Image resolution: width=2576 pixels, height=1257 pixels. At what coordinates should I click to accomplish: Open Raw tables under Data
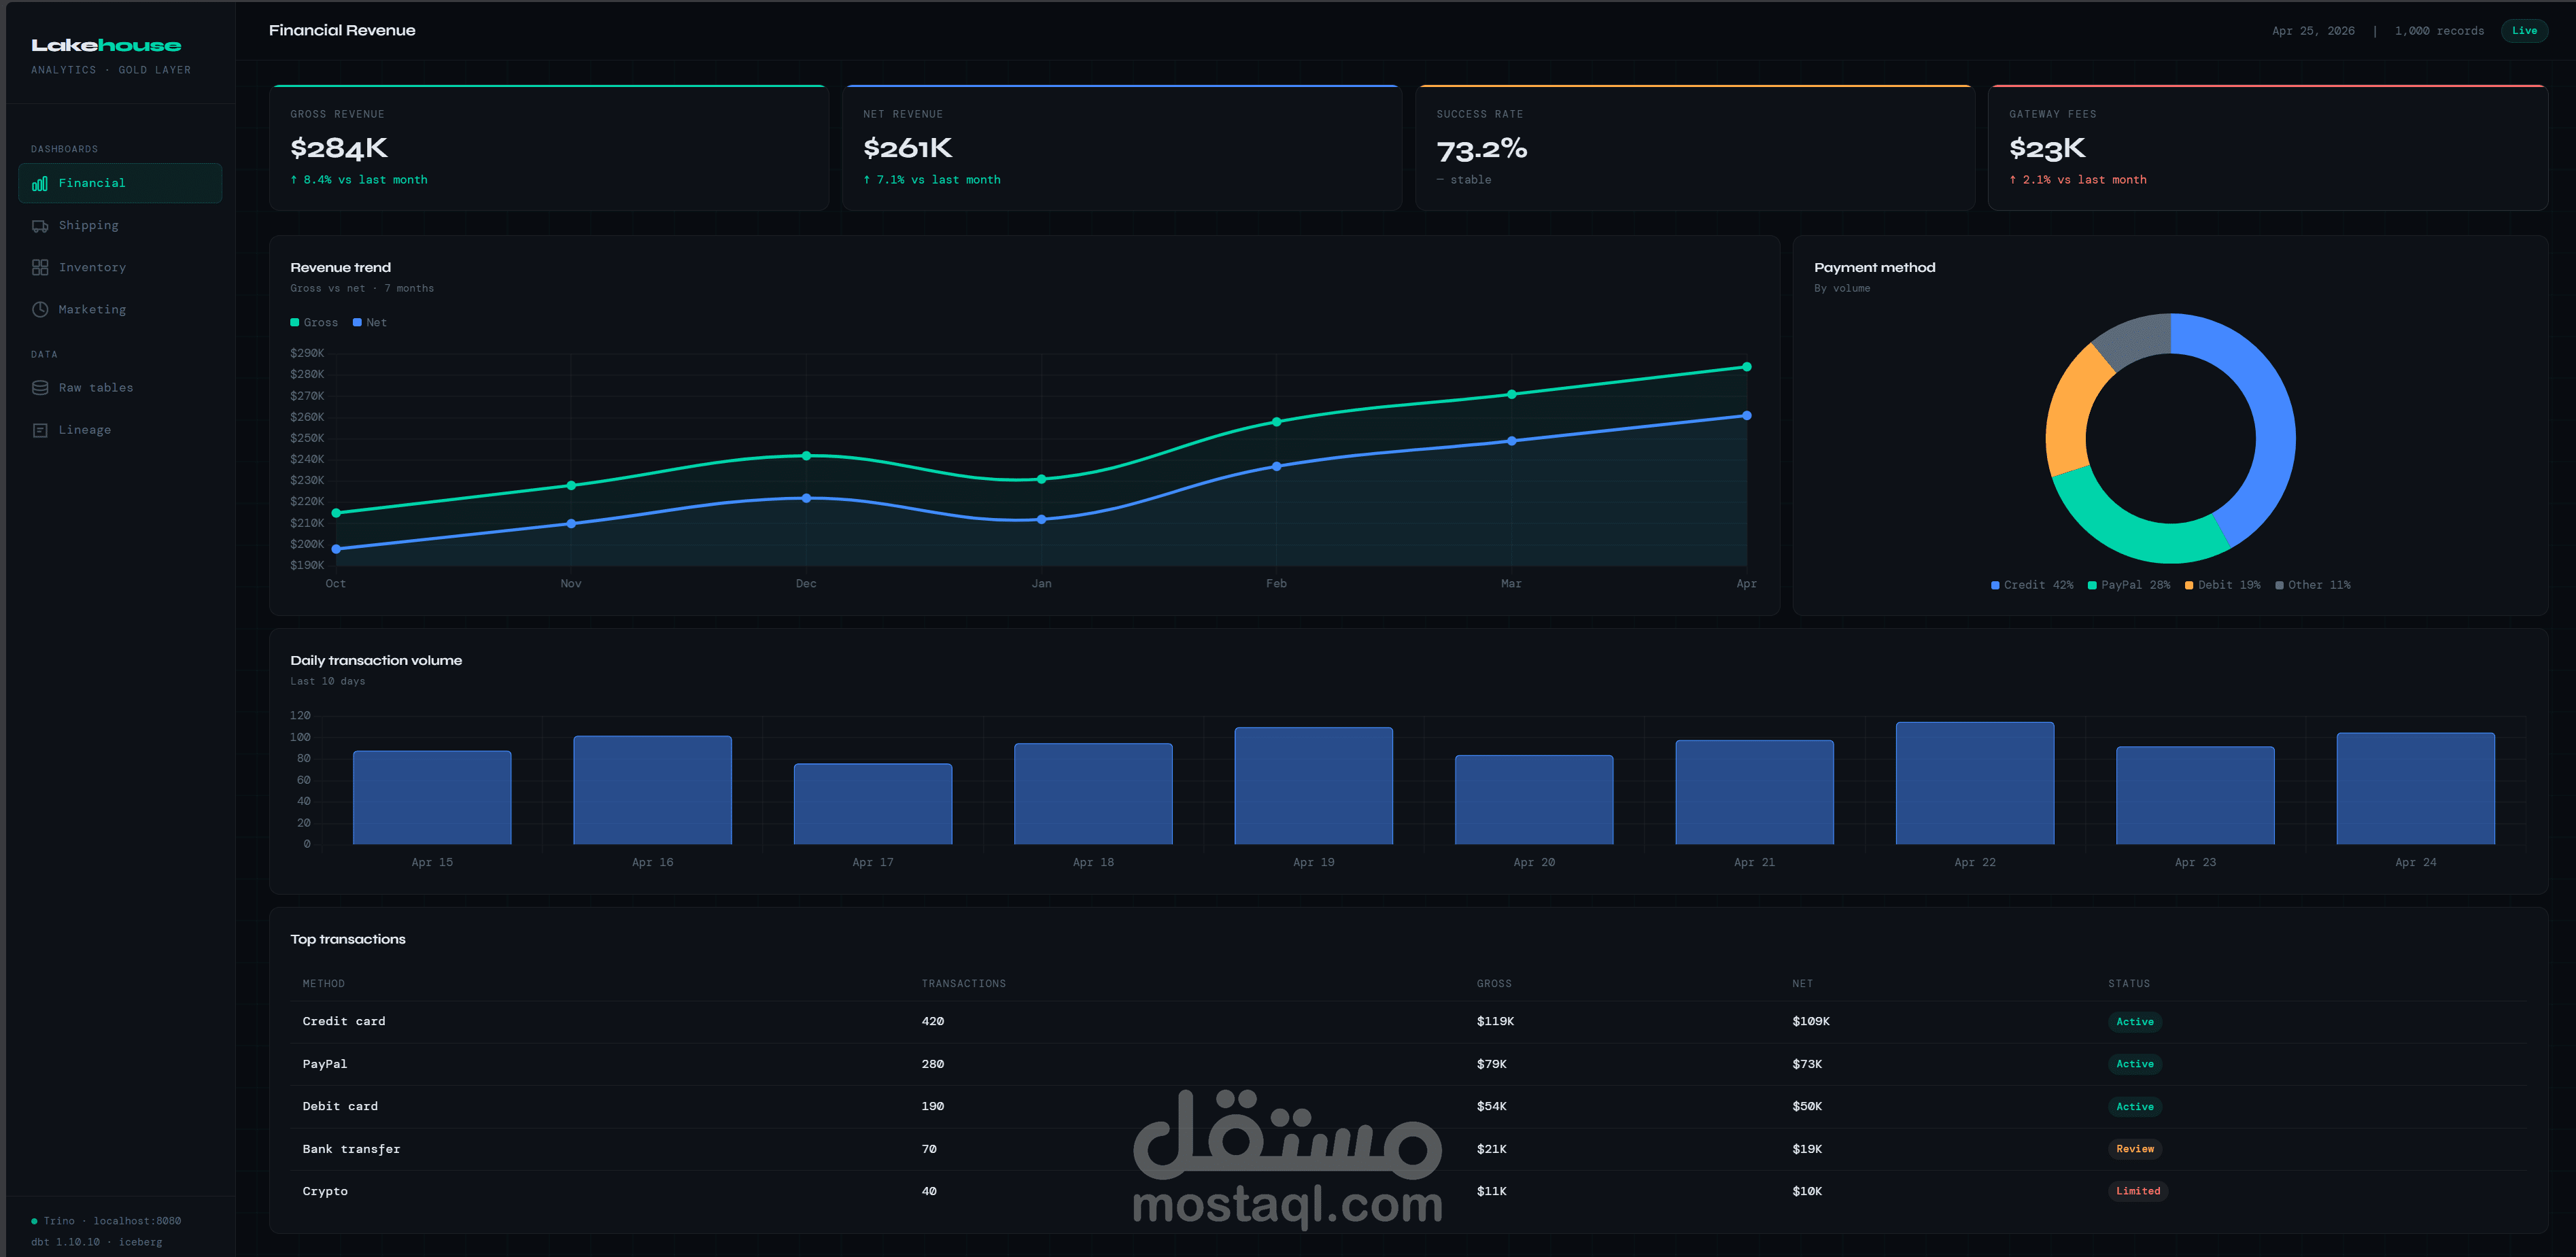click(120, 388)
